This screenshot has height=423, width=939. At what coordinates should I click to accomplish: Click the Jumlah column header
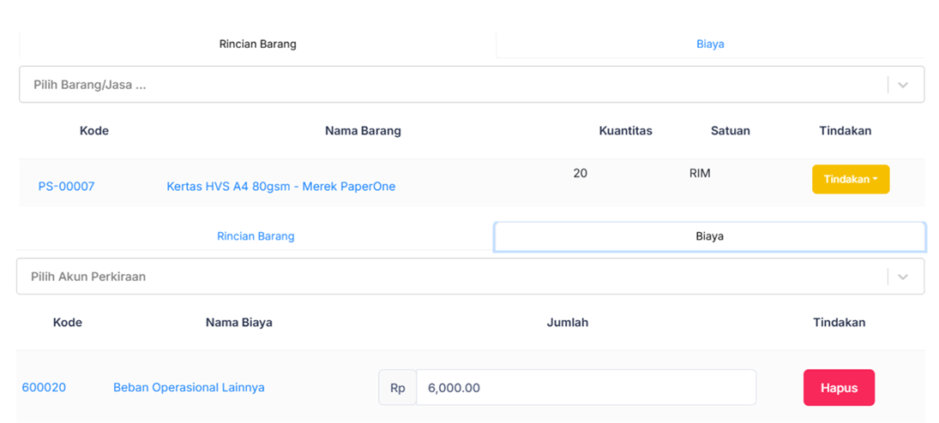click(567, 323)
